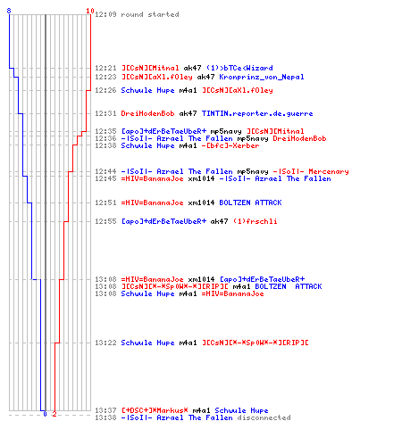
Task: Click -[bfc]-Xerber victim name
Action: 230,145
